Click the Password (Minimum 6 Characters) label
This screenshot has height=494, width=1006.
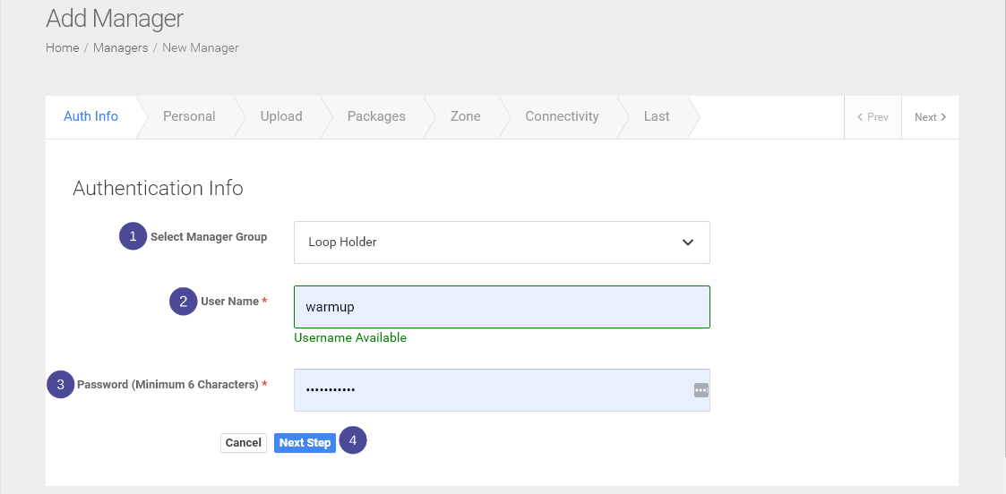click(x=172, y=385)
